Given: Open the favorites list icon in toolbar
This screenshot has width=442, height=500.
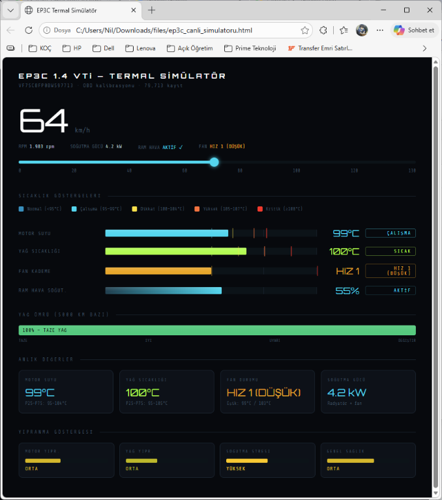Looking at the screenshot, I should click(344, 30).
